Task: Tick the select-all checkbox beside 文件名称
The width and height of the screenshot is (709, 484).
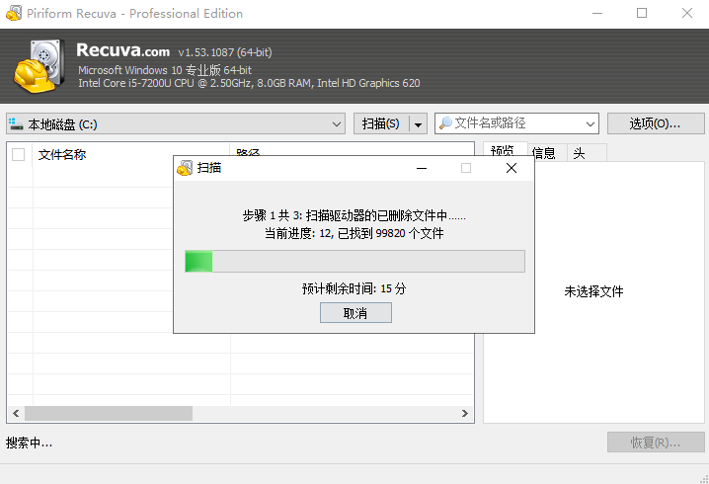Action: (19, 155)
